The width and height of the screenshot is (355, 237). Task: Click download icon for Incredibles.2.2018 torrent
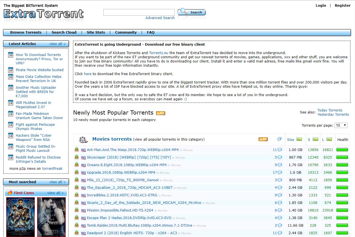(77, 195)
